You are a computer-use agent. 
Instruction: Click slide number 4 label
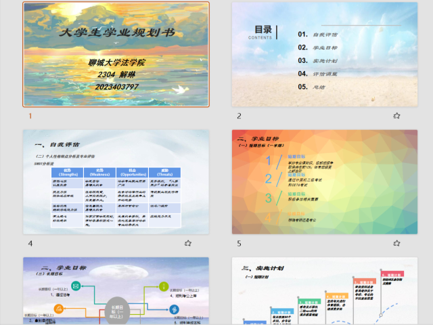point(30,243)
